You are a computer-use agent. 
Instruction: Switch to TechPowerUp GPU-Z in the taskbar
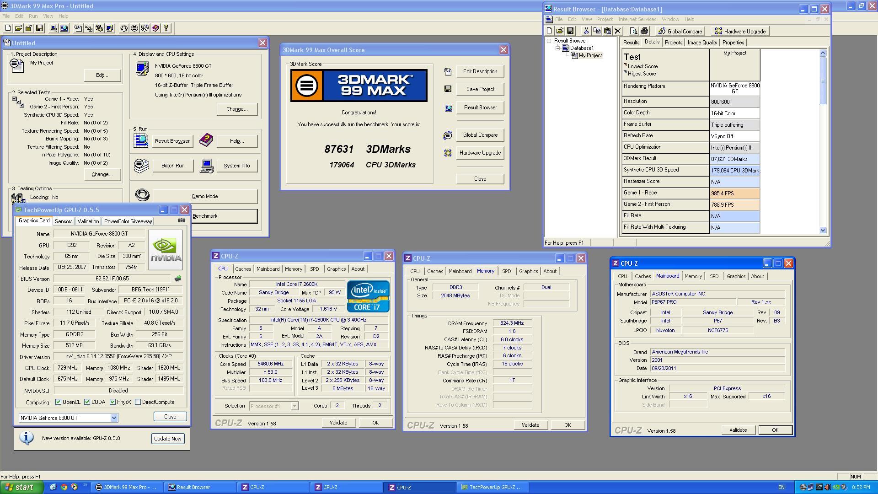493,488
